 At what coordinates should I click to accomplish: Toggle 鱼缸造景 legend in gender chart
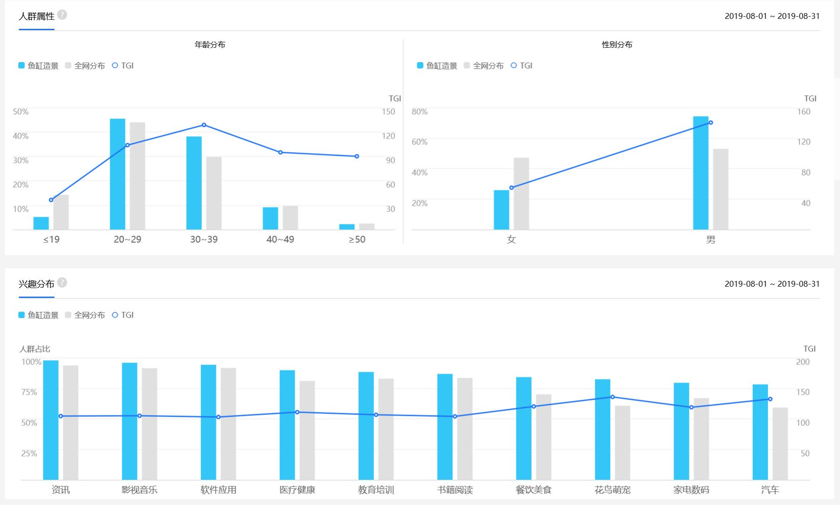[437, 66]
